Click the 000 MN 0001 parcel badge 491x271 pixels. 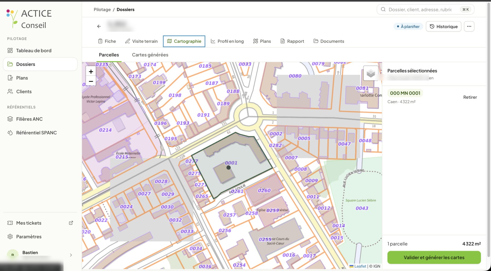[405, 93]
